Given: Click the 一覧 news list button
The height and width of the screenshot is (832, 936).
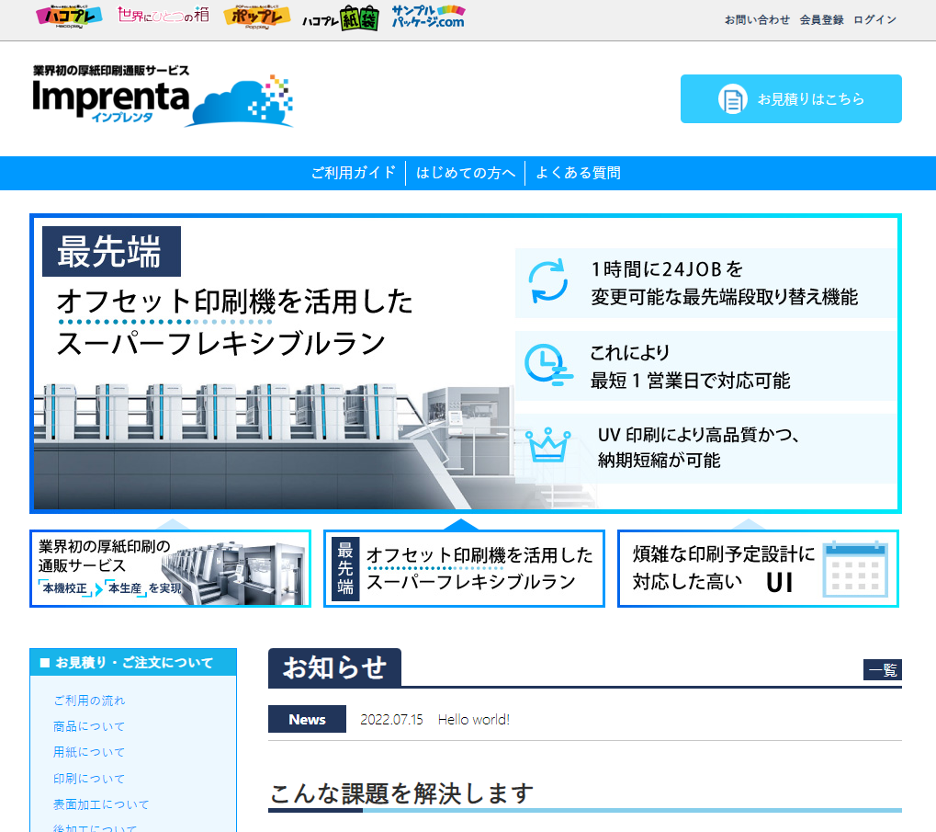Looking at the screenshot, I should [x=883, y=669].
